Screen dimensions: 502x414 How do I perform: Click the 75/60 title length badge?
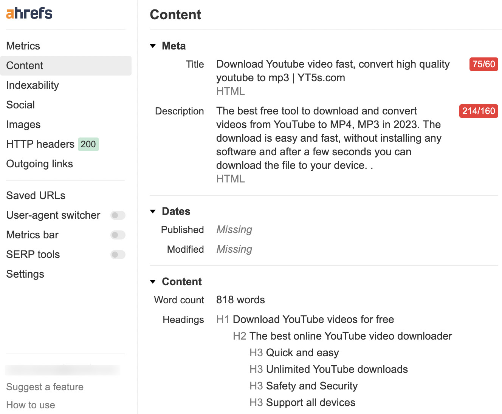(x=483, y=64)
